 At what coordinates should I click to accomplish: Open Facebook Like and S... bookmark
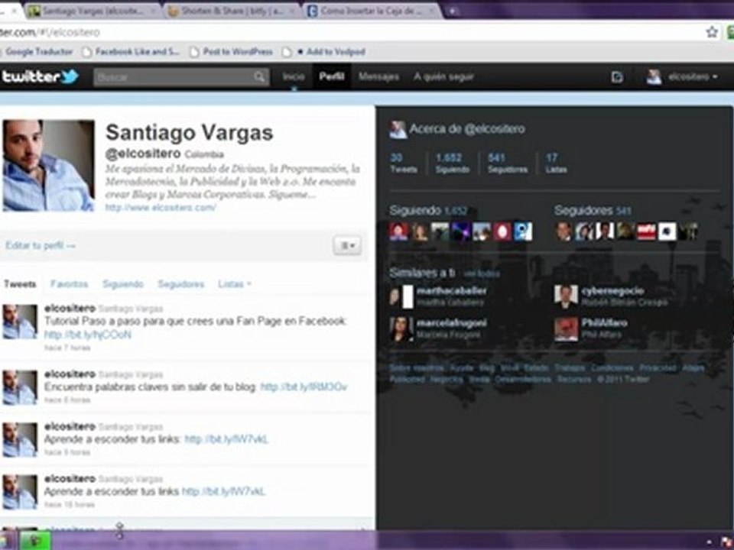coord(131,51)
